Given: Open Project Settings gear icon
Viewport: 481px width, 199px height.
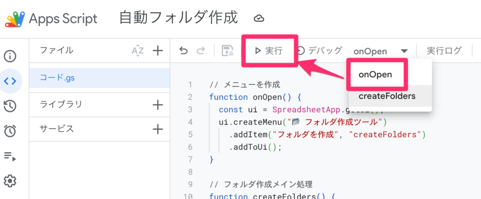Looking at the screenshot, I should [10, 181].
